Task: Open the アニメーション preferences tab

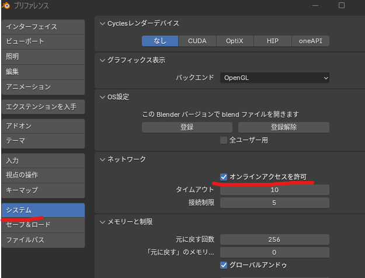Action: 43,87
